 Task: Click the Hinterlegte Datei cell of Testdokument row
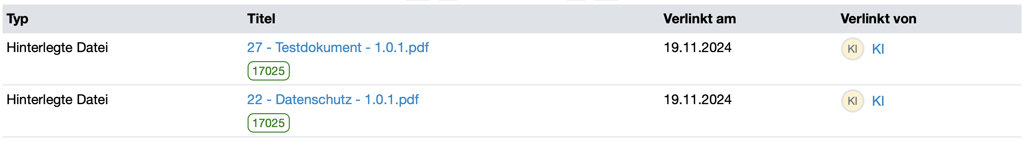tap(57, 48)
